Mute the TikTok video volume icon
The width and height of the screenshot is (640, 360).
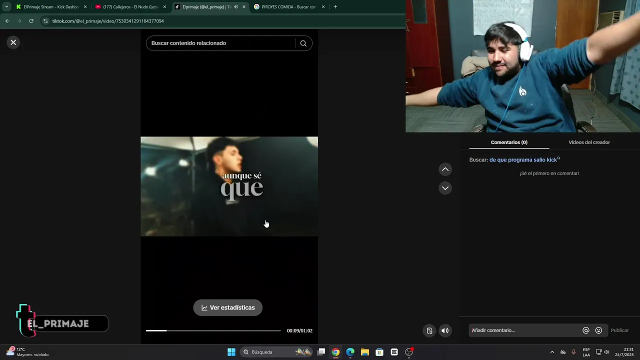pyautogui.click(x=445, y=330)
